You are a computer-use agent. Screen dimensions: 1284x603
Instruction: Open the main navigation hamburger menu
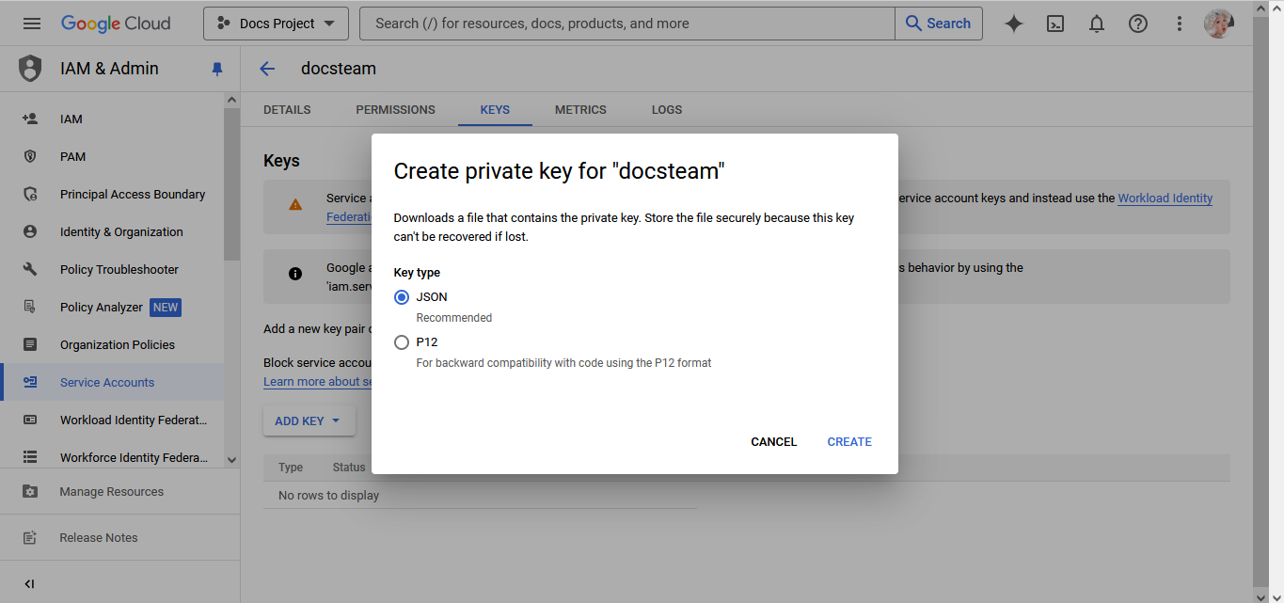pos(32,24)
